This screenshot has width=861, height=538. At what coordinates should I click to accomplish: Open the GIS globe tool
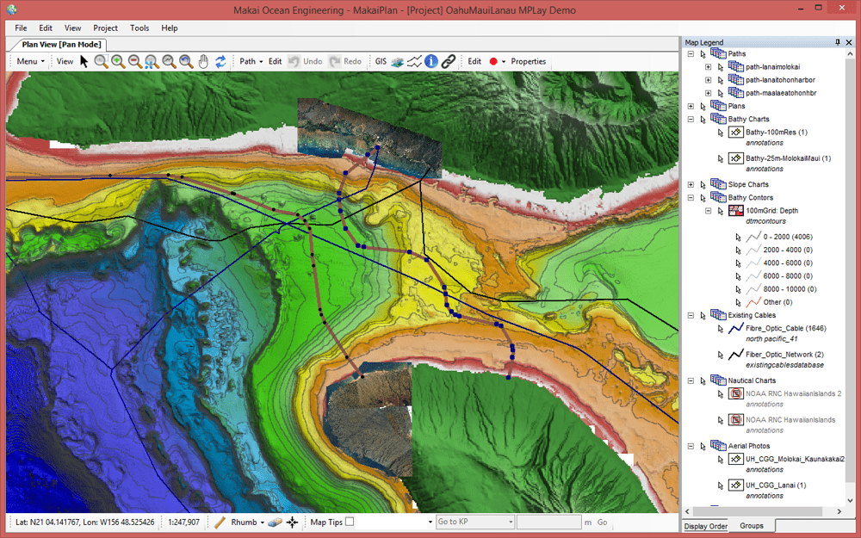(x=398, y=61)
